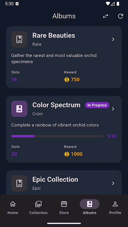Switch to the Store tab
This screenshot has width=128, height=227.
(64, 207)
